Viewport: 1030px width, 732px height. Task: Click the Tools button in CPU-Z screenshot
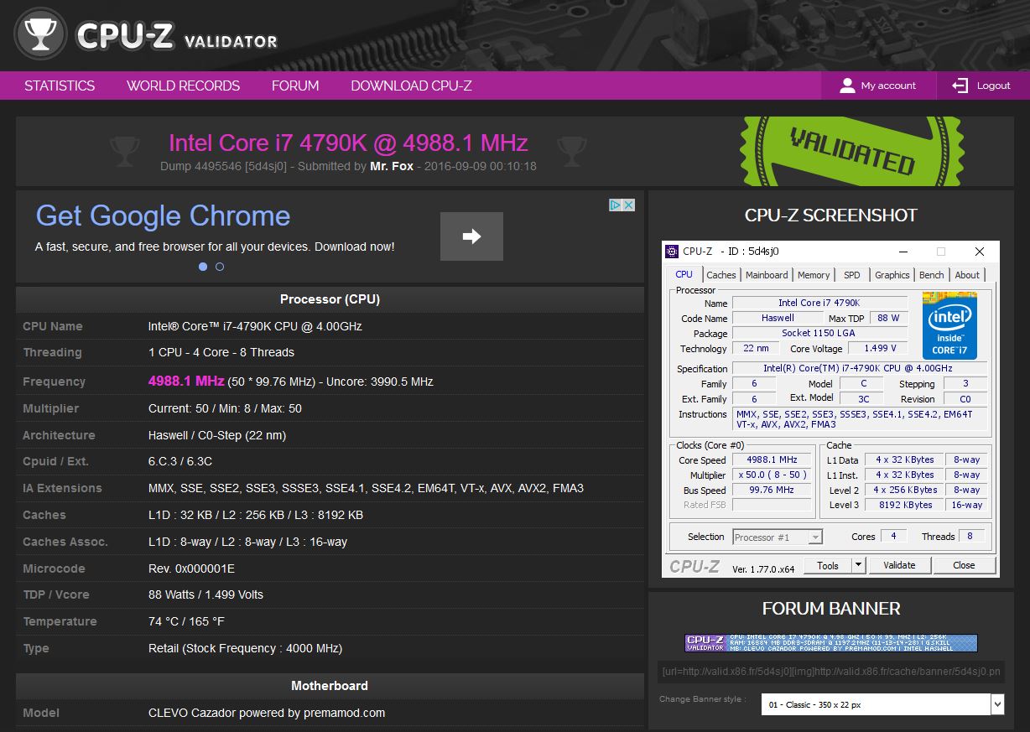828,565
